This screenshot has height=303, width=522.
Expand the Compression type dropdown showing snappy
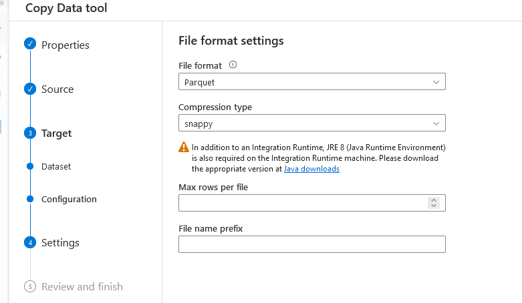[x=311, y=123]
